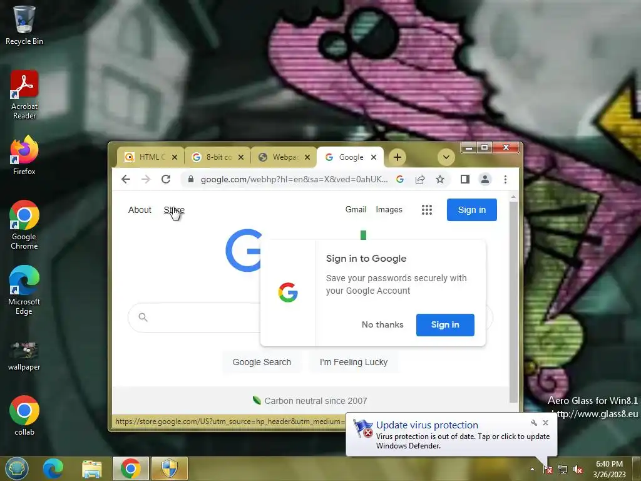Open a new tab with the plus button
641x481 pixels.
point(397,157)
